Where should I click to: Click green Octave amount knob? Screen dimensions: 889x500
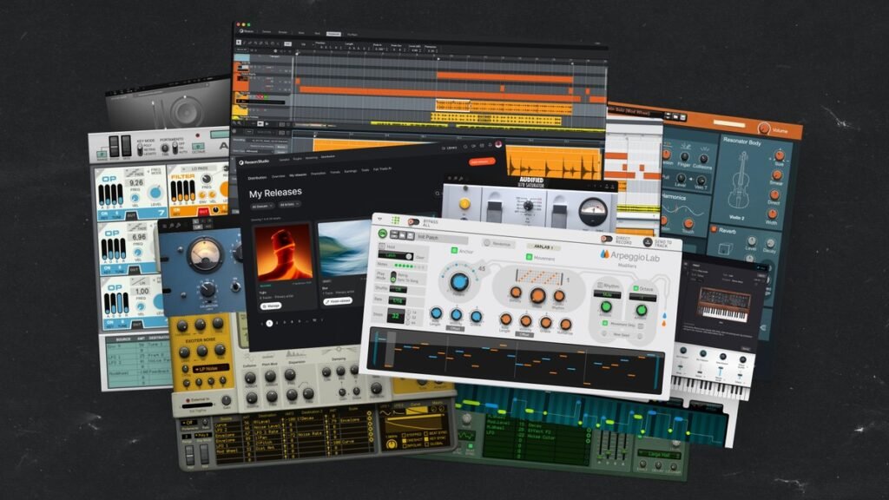pyautogui.click(x=642, y=310)
